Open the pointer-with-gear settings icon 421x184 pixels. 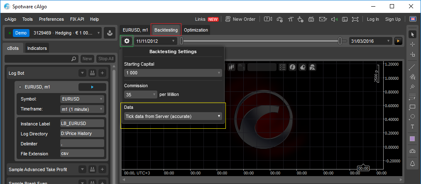click(x=301, y=19)
